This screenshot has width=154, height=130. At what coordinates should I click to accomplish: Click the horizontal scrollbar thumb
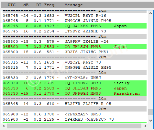(x=74, y=126)
